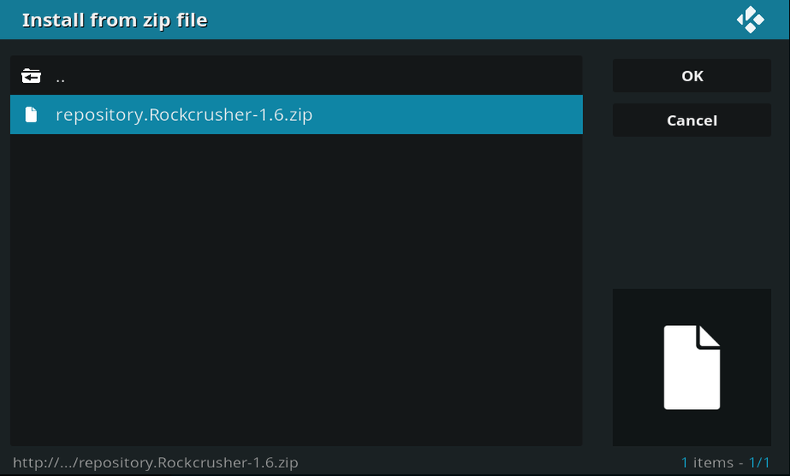Click the '..' row's blank right side
790x476 pixels.
click(x=323, y=76)
